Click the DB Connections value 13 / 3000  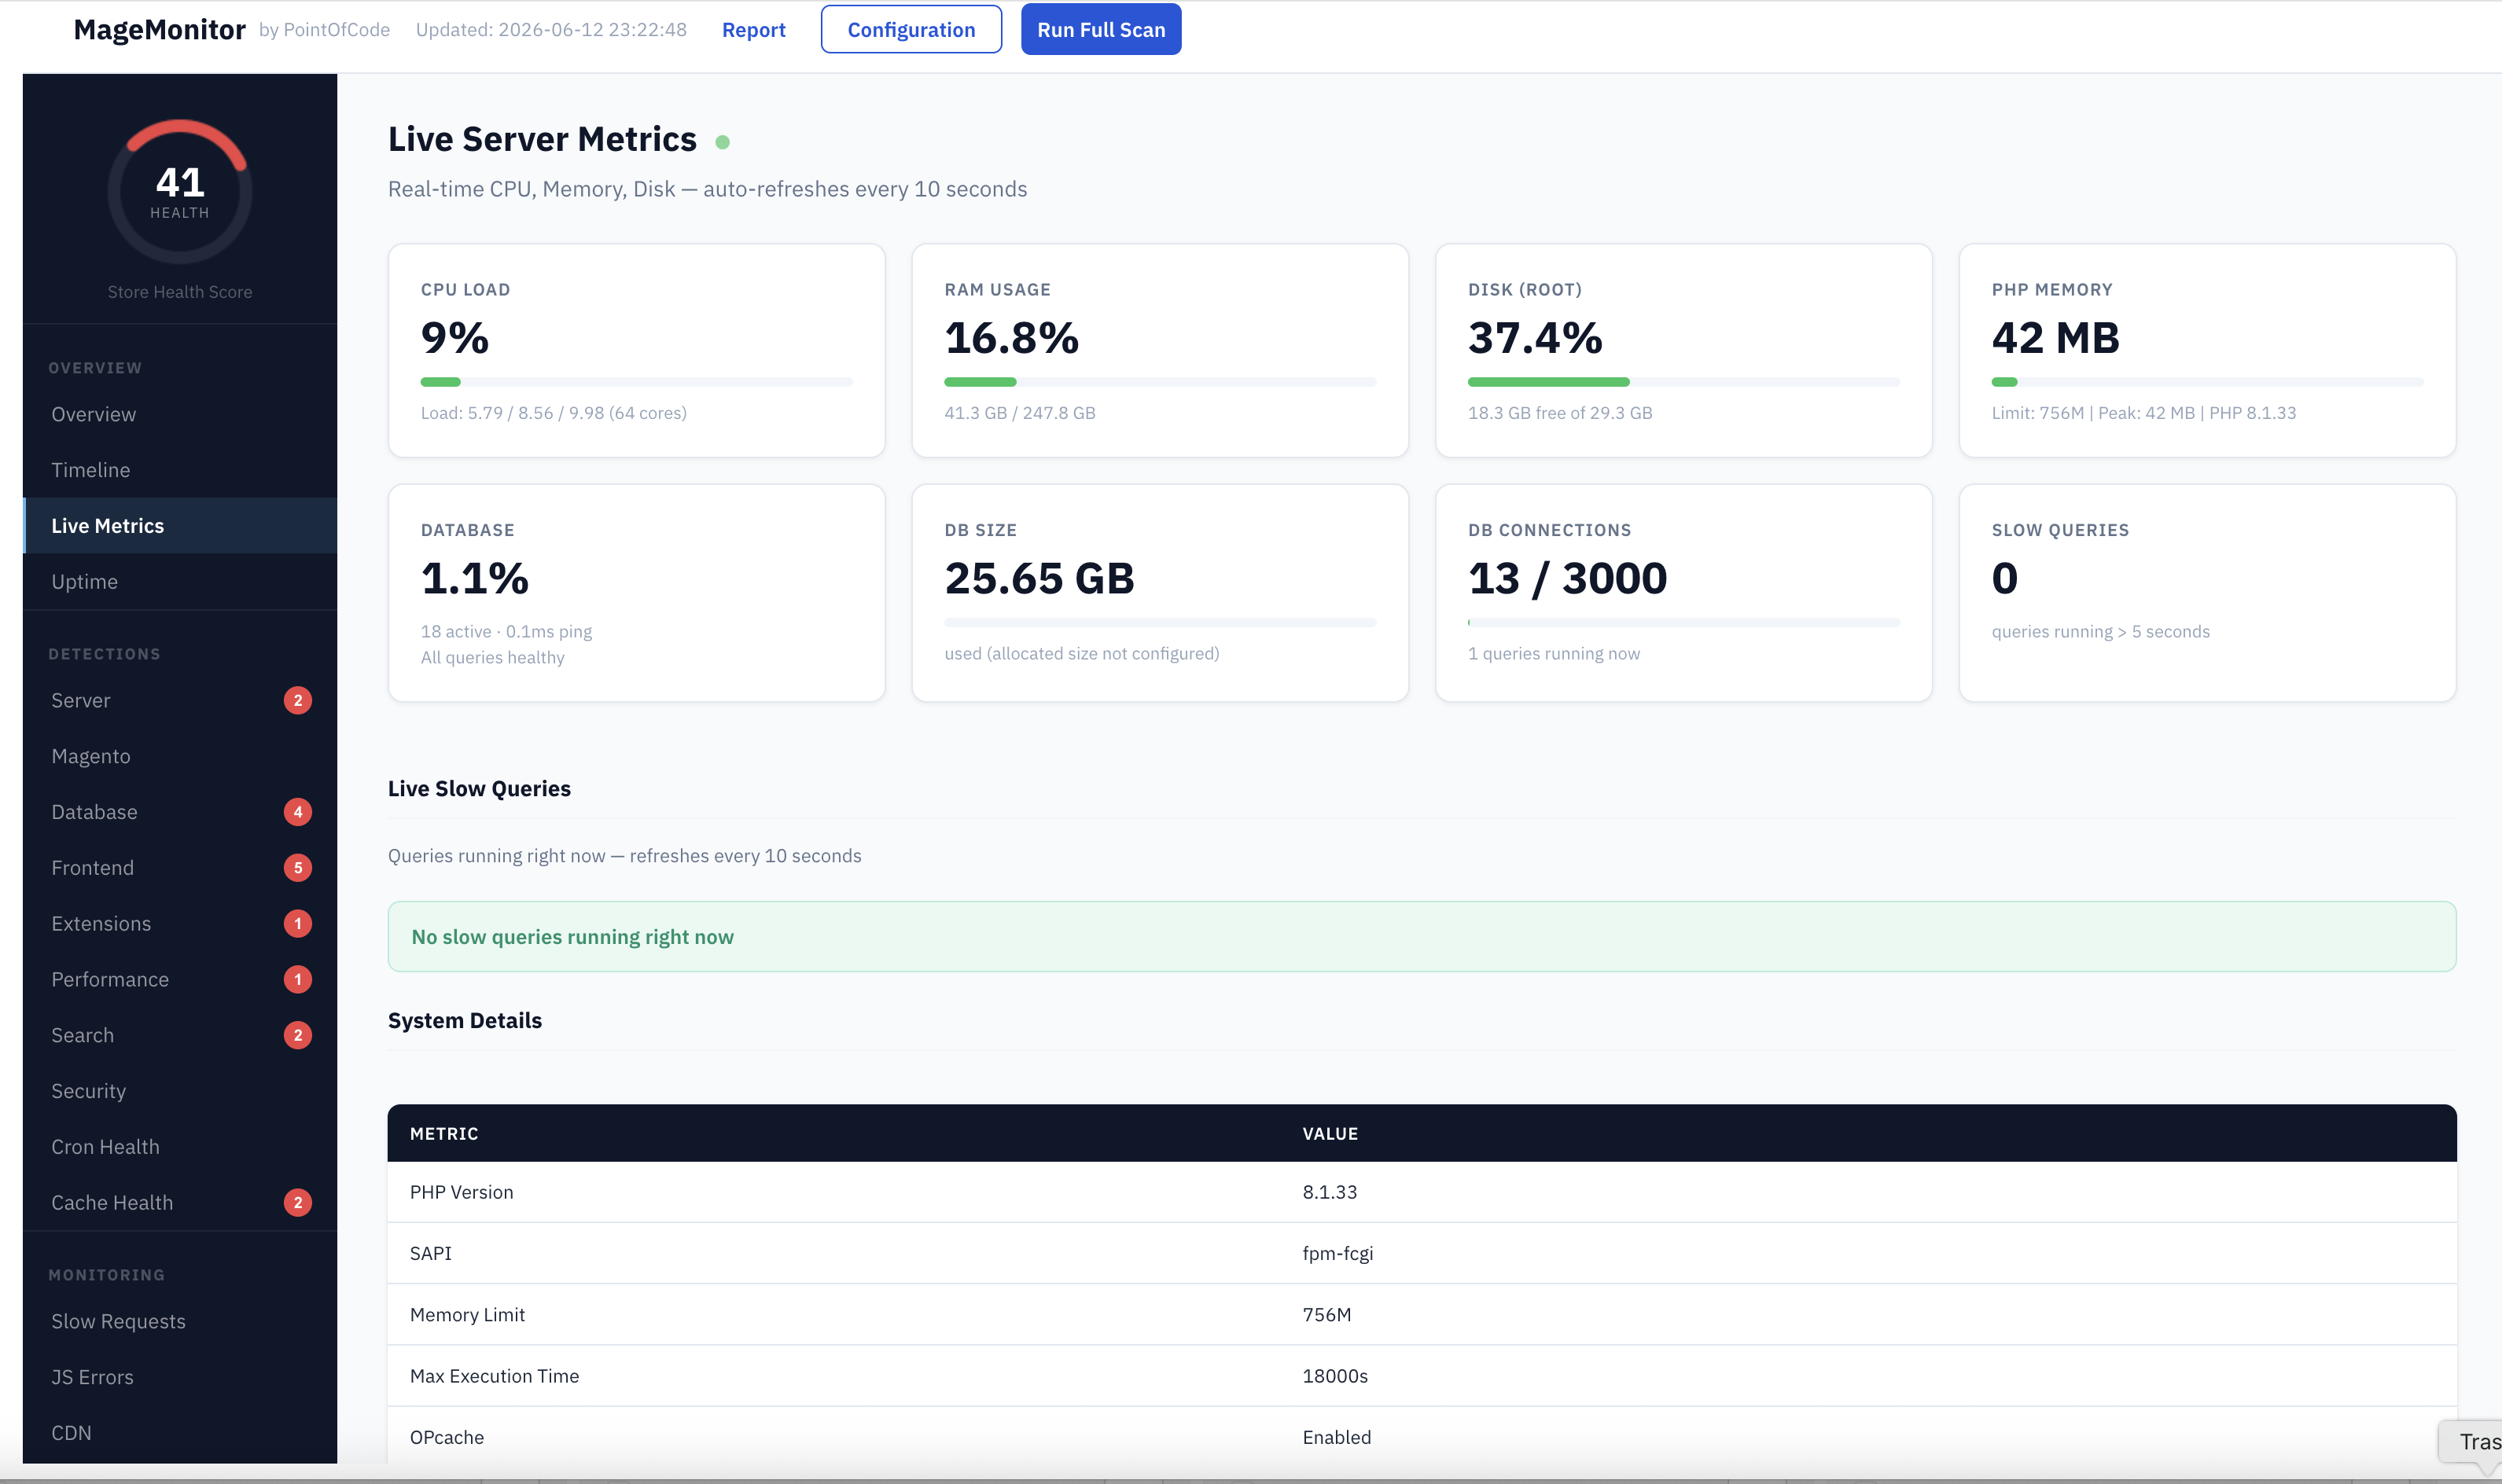pos(1568,578)
